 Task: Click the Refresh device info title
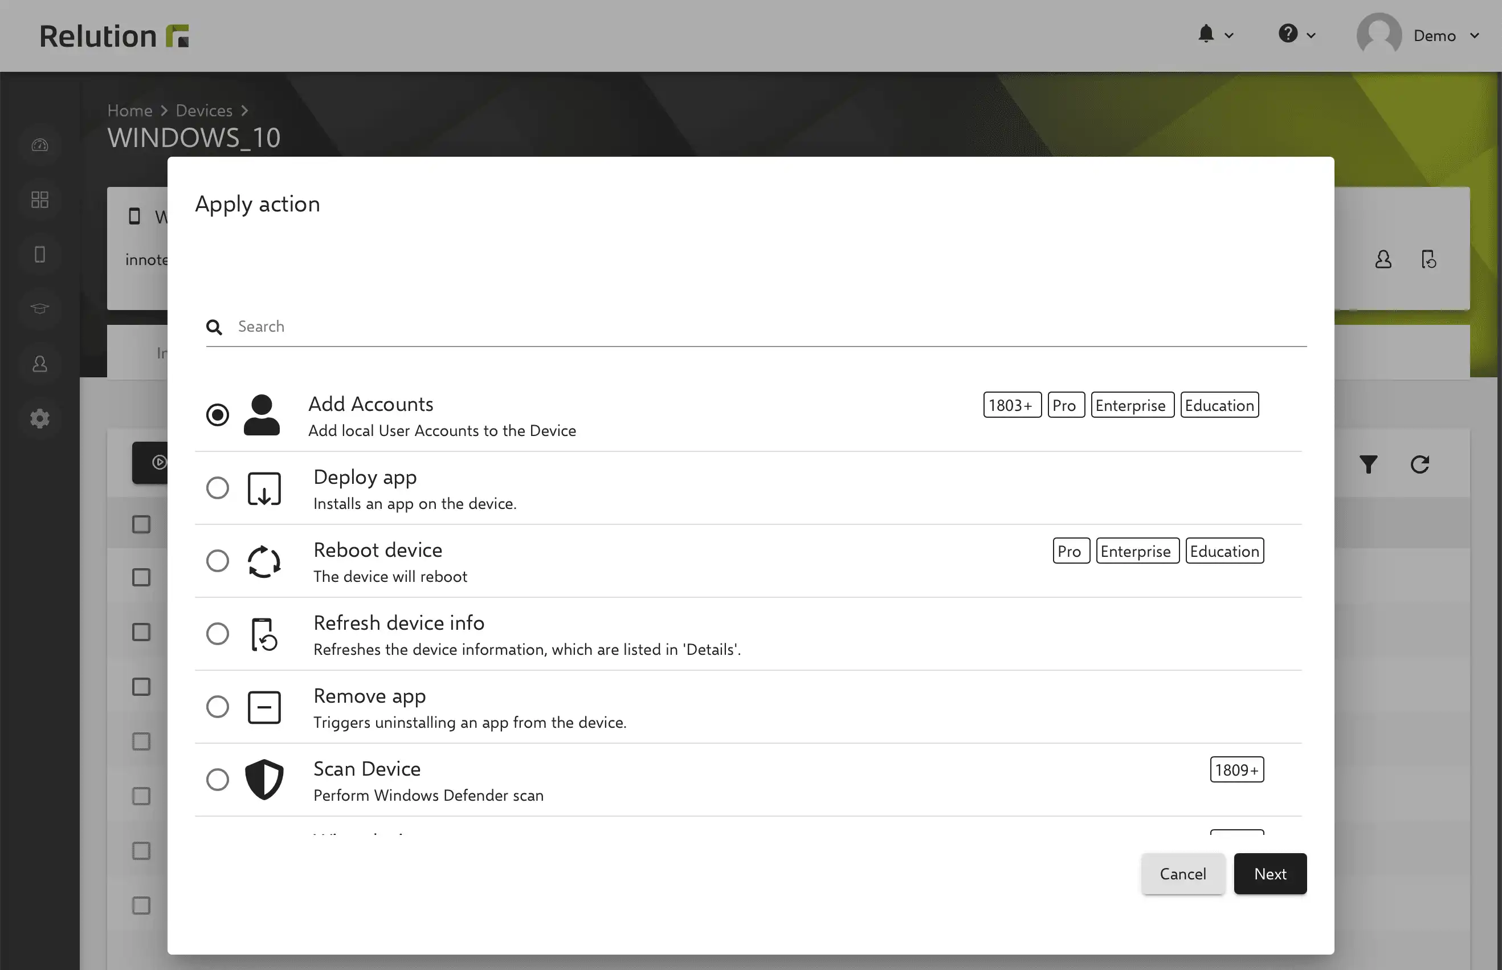pos(399,623)
